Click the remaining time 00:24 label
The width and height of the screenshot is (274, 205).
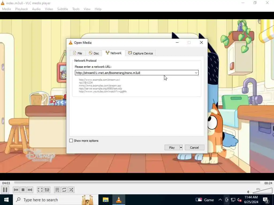point(268,183)
